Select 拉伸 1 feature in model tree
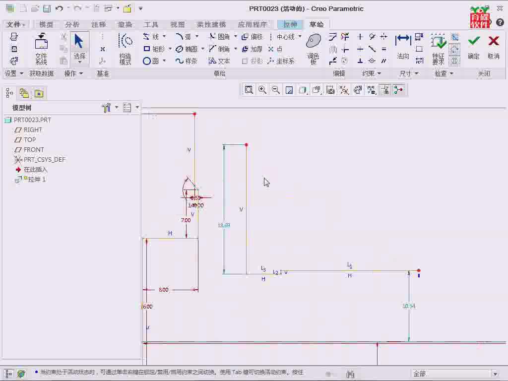 (x=31, y=180)
